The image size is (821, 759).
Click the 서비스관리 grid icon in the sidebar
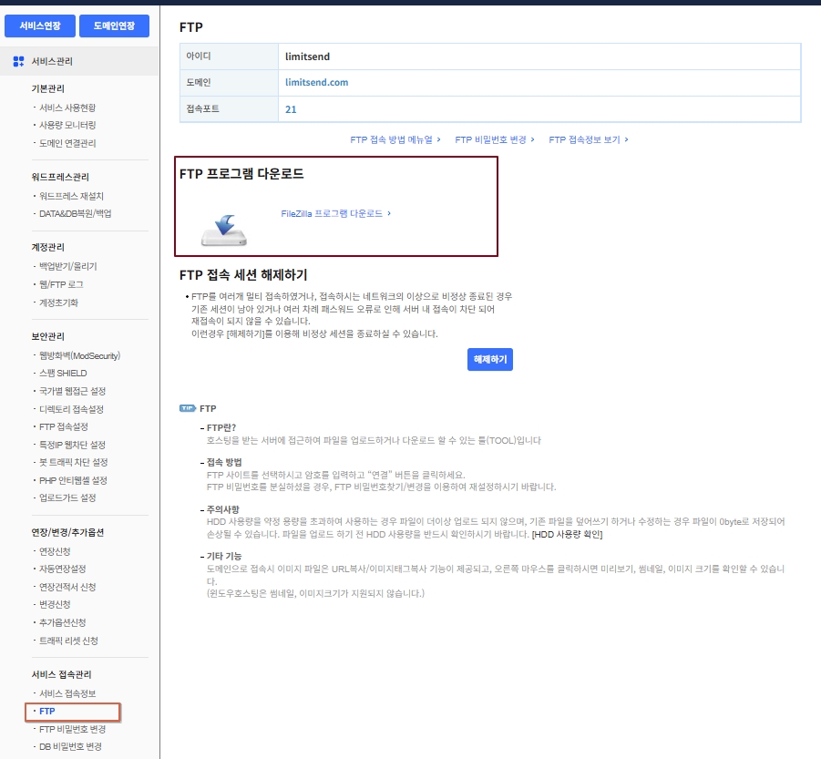(x=18, y=62)
